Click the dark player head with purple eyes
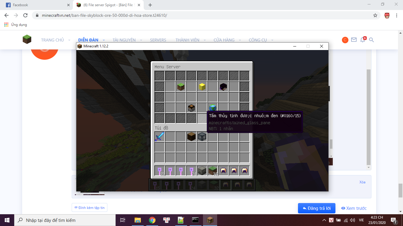This screenshot has width=403, height=226. tap(223, 87)
